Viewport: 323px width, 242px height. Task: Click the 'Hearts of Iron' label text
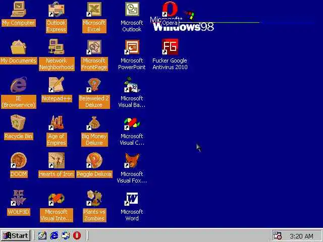click(56, 174)
